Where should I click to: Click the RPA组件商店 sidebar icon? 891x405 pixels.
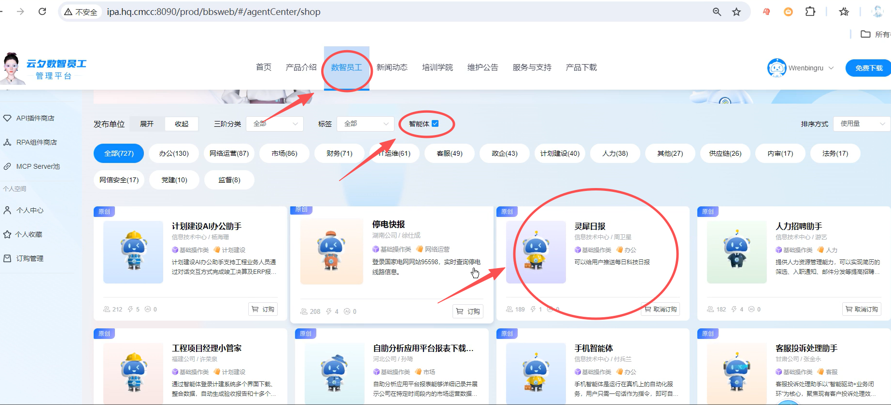(7, 142)
